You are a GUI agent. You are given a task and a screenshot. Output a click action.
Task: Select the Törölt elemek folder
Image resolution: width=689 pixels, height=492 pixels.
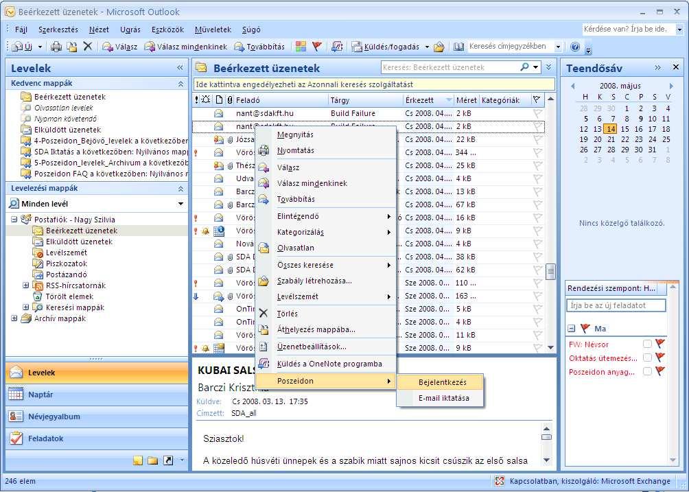(x=69, y=296)
